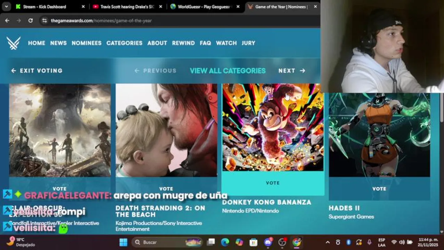Open the weather widget showing 18°C
The width and height of the screenshot is (444, 250).
21,242
